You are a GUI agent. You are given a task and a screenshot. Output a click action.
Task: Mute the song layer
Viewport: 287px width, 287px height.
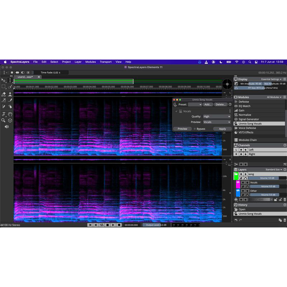point(241,174)
